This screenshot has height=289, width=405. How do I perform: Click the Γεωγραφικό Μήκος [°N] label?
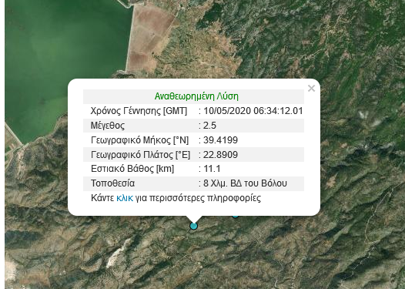pos(139,140)
